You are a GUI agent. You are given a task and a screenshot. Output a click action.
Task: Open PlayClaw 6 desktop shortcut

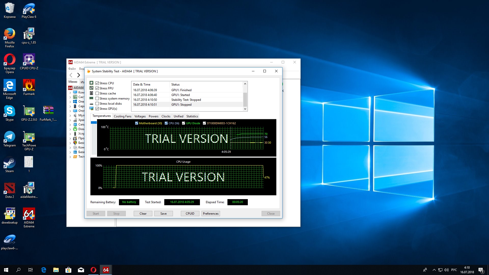(x=29, y=10)
